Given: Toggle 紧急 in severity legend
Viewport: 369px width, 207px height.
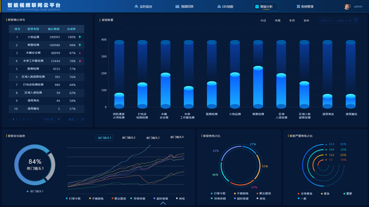Looking at the screenshot, I should [x=325, y=194].
